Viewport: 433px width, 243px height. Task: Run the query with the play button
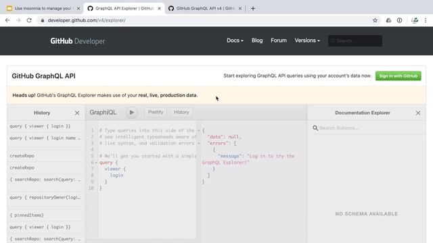(x=132, y=113)
